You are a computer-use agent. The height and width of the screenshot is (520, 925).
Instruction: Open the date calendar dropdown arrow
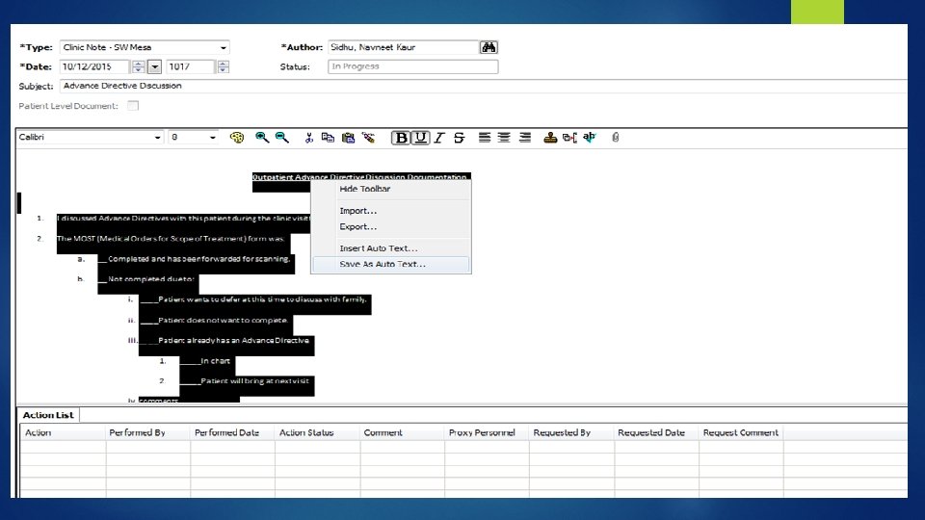point(154,66)
